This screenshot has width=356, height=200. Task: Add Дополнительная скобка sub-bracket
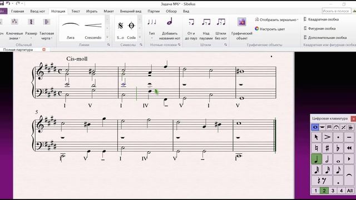pyautogui.click(x=325, y=38)
